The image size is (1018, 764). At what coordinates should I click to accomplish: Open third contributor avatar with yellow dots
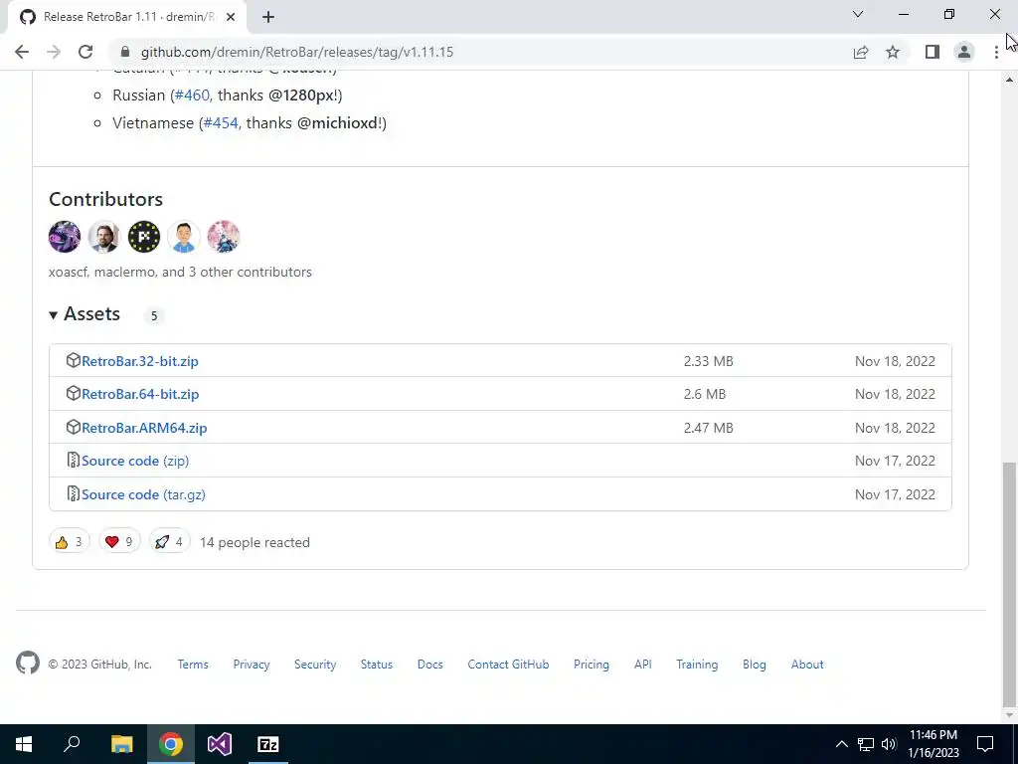click(144, 237)
